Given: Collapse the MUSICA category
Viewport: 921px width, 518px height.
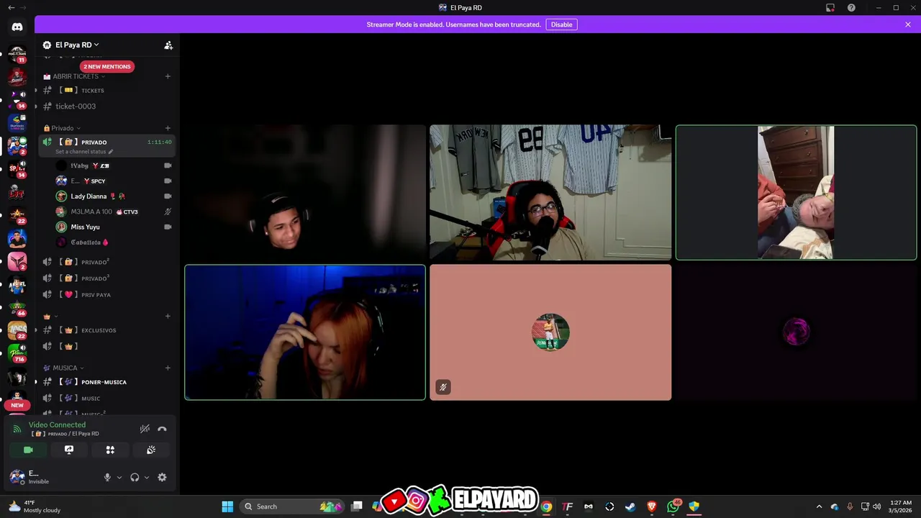Looking at the screenshot, I should tap(64, 368).
